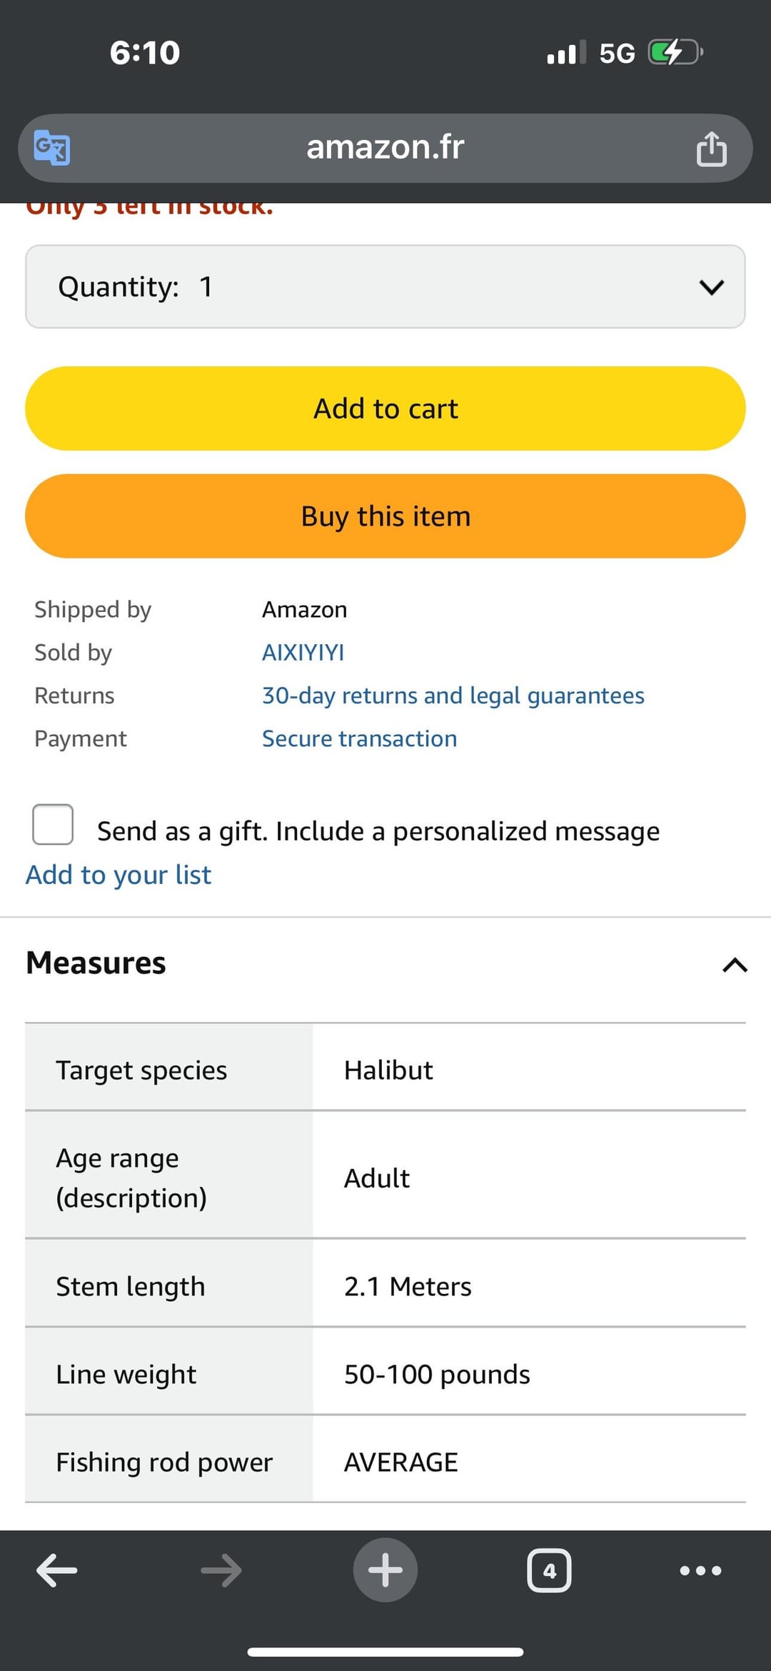Tap the forward arrow navigation icon
The height and width of the screenshot is (1671, 771).
pos(221,1570)
